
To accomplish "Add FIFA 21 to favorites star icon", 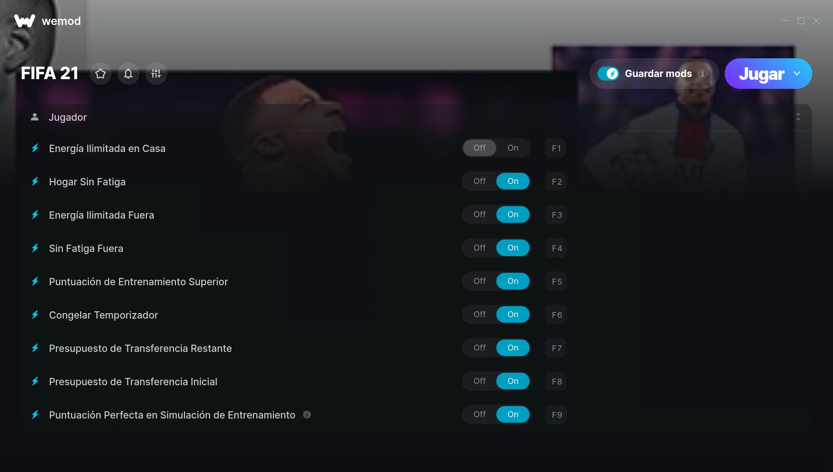I will [101, 74].
